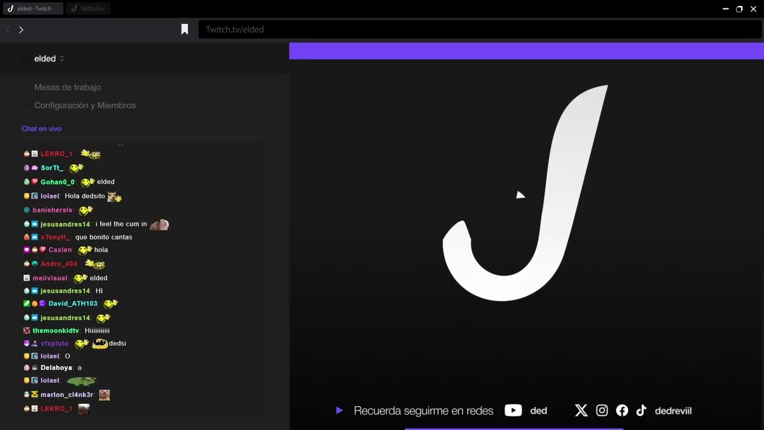Open Mesas de trabajo
764x430 pixels.
pyautogui.click(x=67, y=87)
